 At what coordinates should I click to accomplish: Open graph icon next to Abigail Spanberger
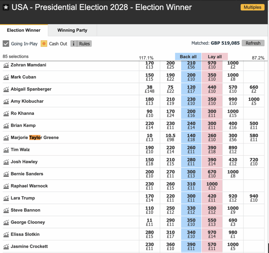(x=6, y=89)
